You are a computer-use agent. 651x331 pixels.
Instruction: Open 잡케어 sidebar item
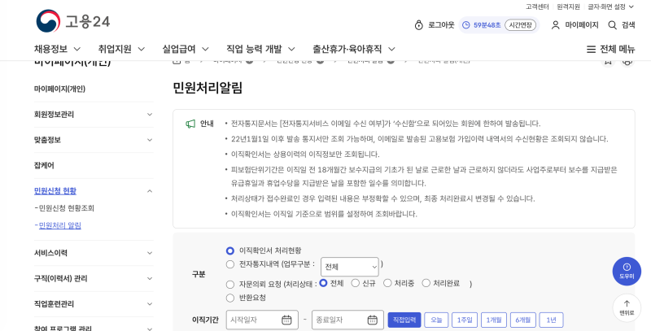coord(44,166)
